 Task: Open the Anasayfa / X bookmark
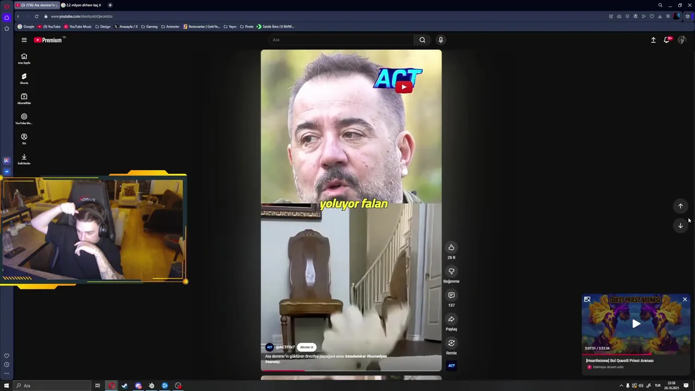(126, 27)
